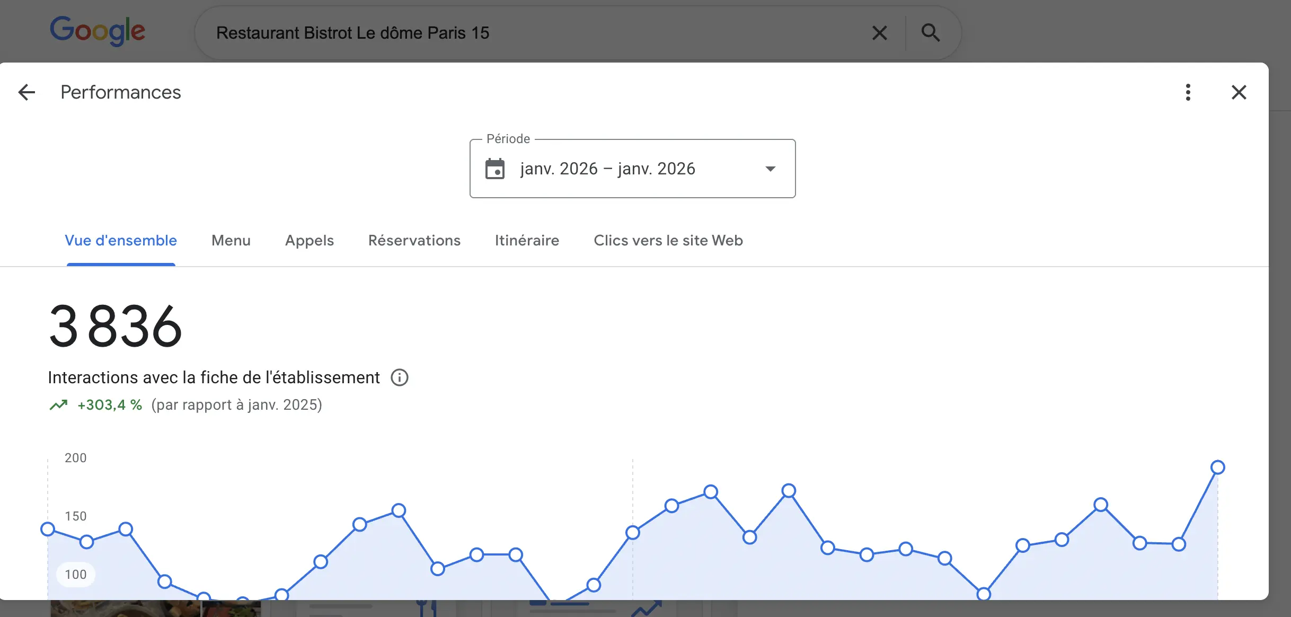Select the Itinéraire tab
The image size is (1291, 617).
tap(527, 241)
